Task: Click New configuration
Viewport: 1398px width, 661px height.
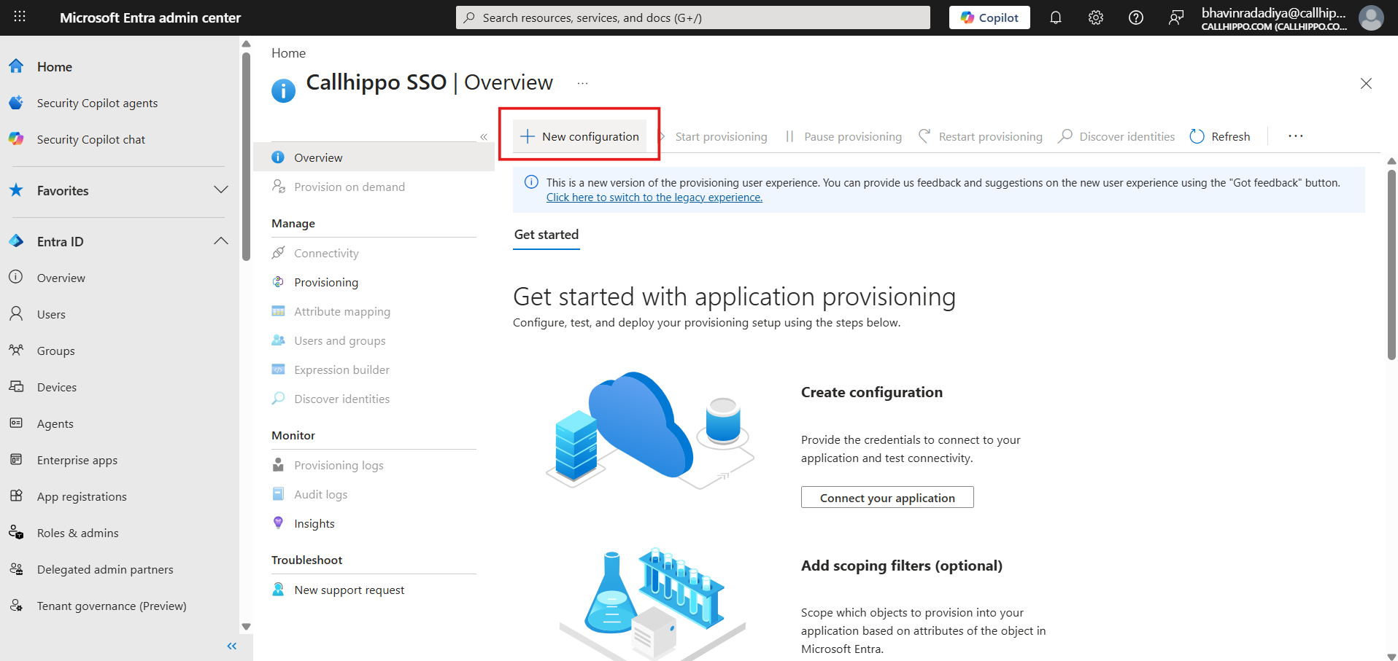Action: pos(579,136)
